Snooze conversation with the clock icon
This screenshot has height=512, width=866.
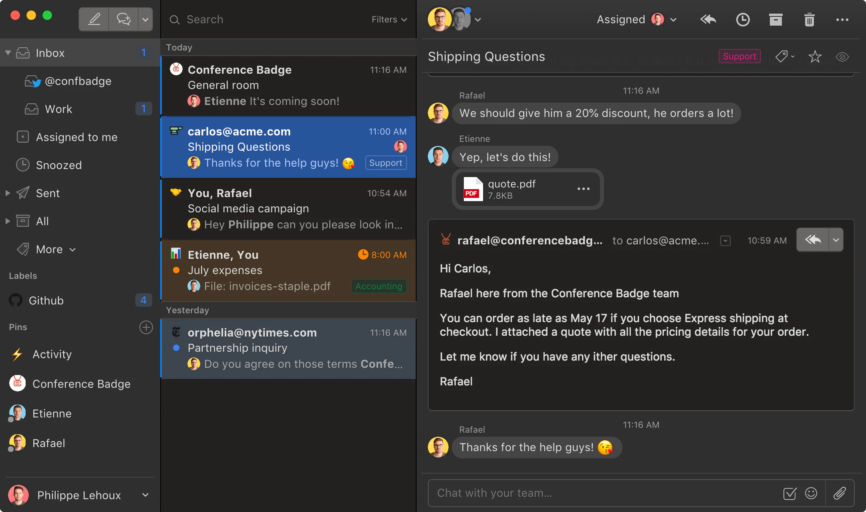tap(743, 19)
